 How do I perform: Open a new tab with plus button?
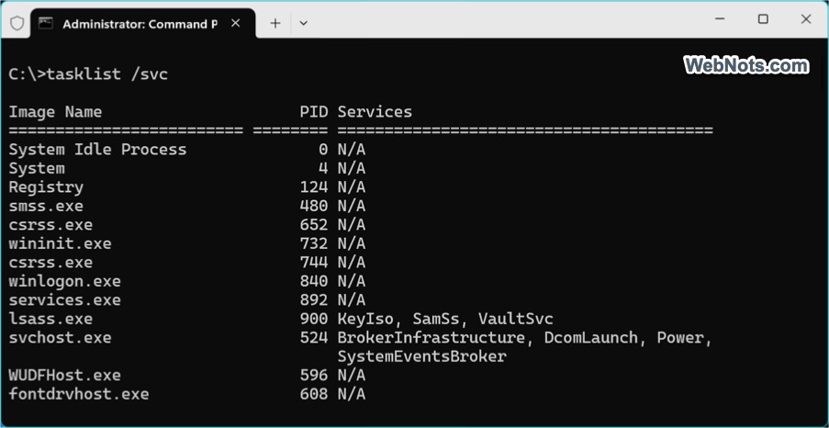click(274, 23)
